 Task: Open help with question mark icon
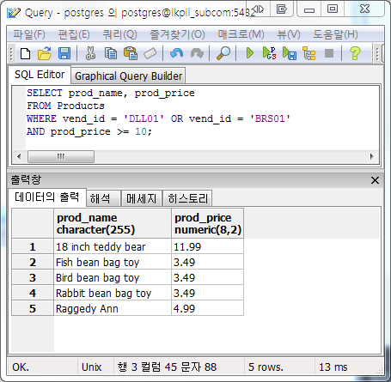(355, 53)
